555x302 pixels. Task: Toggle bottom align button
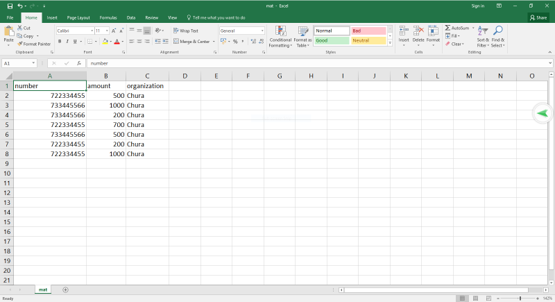(x=147, y=31)
